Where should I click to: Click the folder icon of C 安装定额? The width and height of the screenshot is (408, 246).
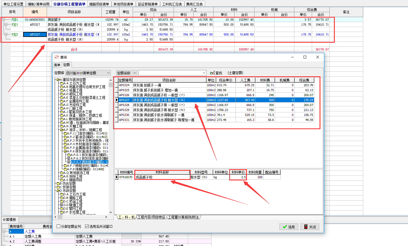[x=58, y=187]
